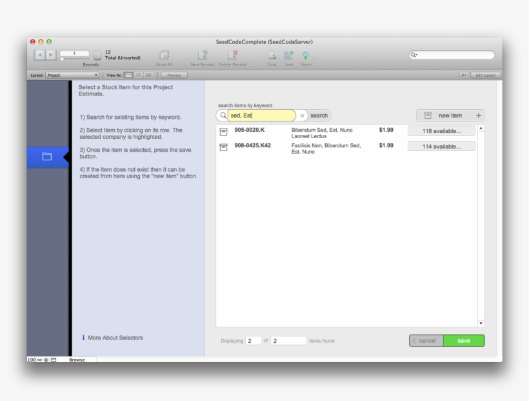
Task: Save the selected item with the green button
Action: click(x=464, y=340)
